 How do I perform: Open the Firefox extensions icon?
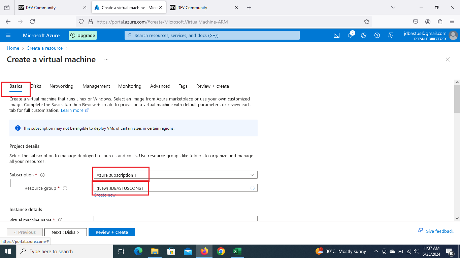[x=440, y=21]
